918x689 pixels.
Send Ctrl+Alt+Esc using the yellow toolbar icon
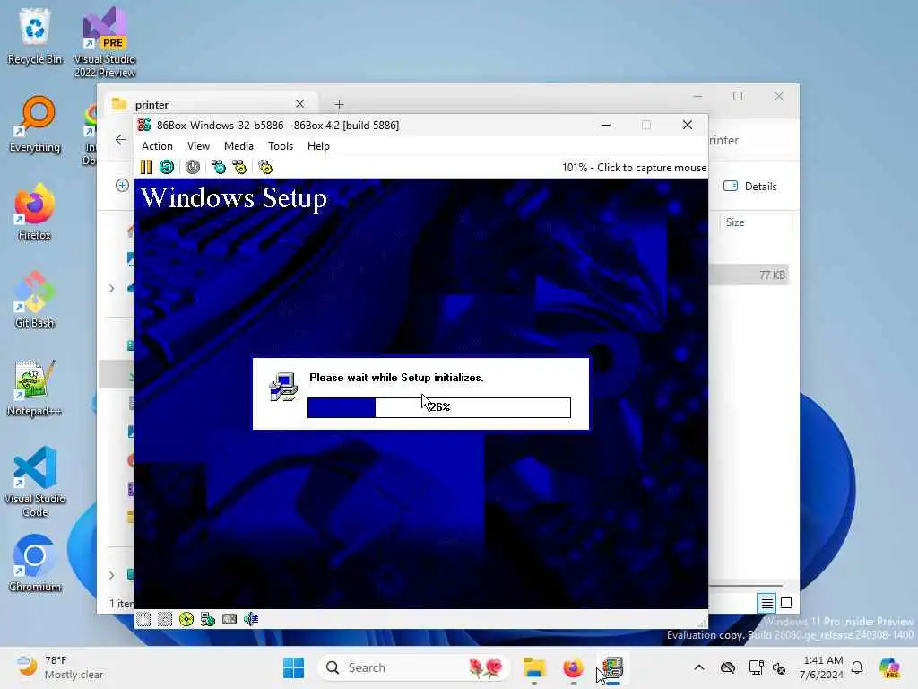tap(239, 168)
